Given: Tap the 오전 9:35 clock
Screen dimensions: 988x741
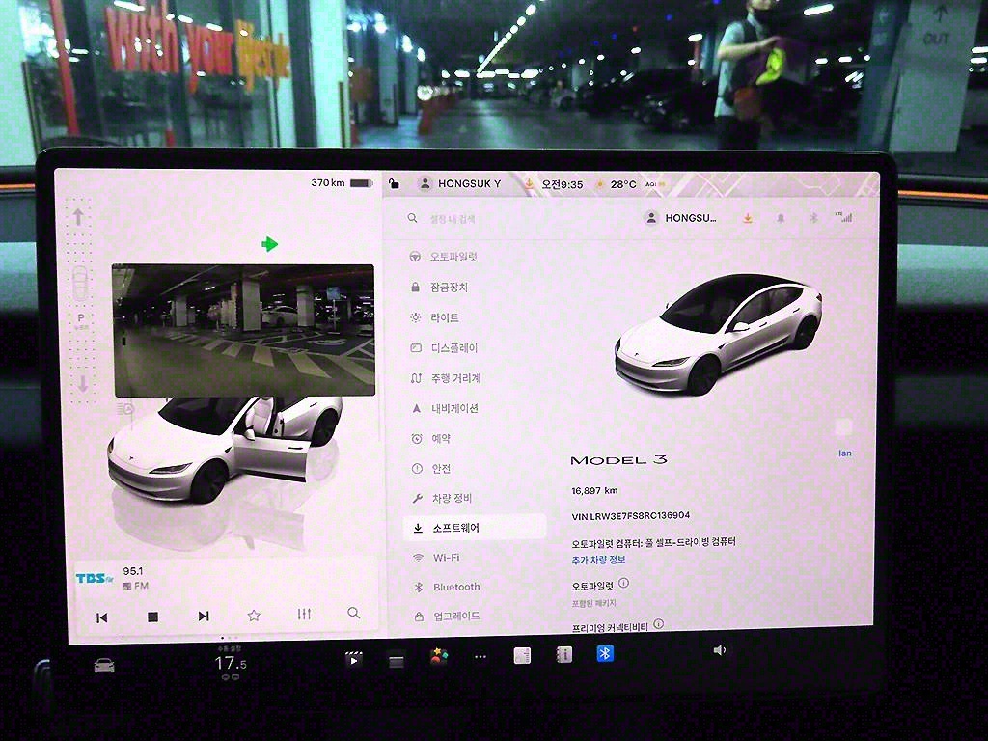Looking at the screenshot, I should pos(563,184).
